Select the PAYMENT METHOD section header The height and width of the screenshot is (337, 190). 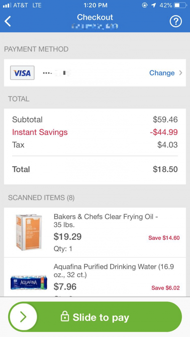click(x=36, y=49)
